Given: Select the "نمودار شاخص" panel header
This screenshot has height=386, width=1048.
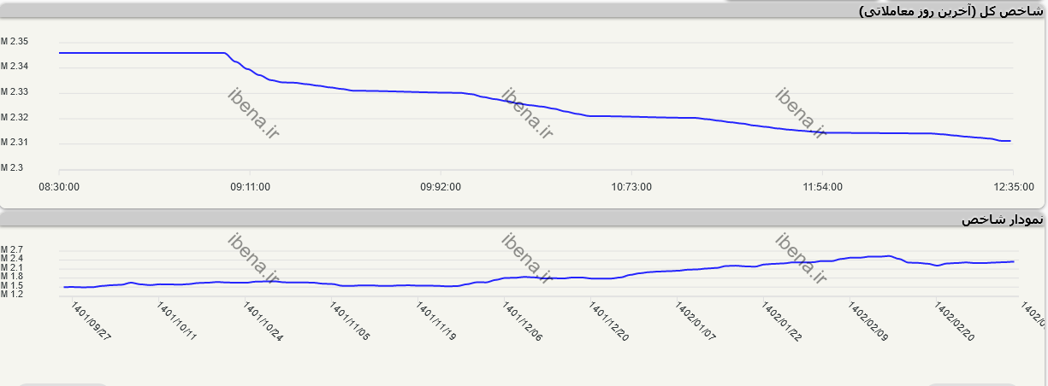Looking at the screenshot, I should (x=1002, y=220).
